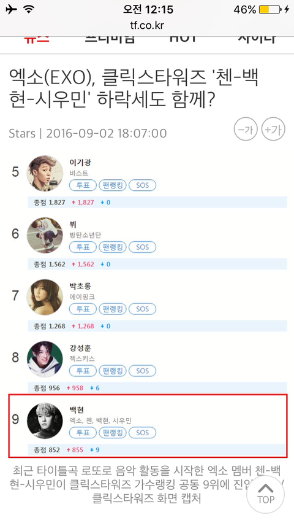The height and width of the screenshot is (523, 294).
Task: Open the Stars category link
Action: 22,133
